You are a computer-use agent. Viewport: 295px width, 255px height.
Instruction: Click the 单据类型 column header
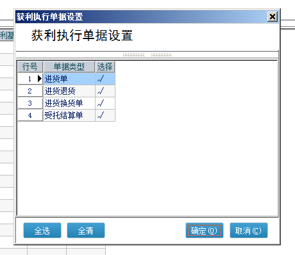69,67
